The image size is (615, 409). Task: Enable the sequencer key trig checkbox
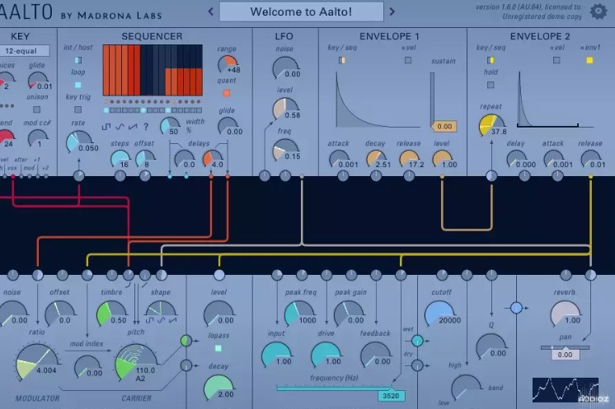tap(77, 109)
